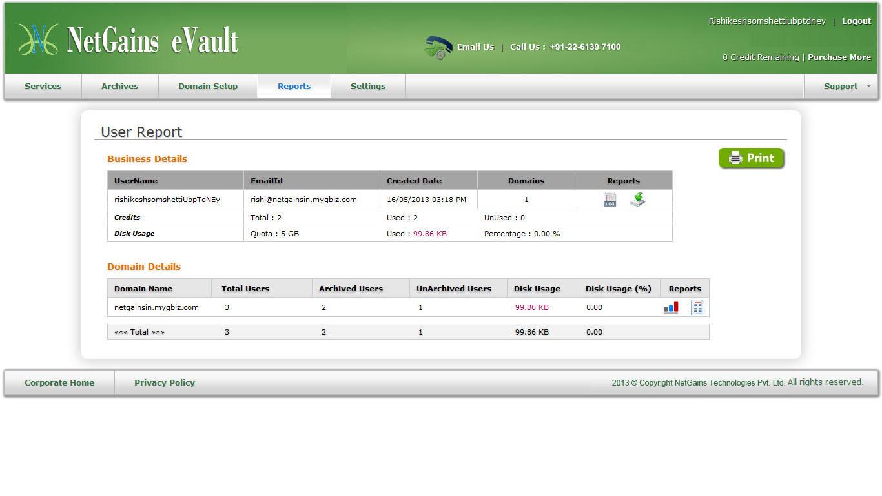Image resolution: width=882 pixels, height=496 pixels.
Task: Download the user report via green arrow icon
Action: pos(637,200)
